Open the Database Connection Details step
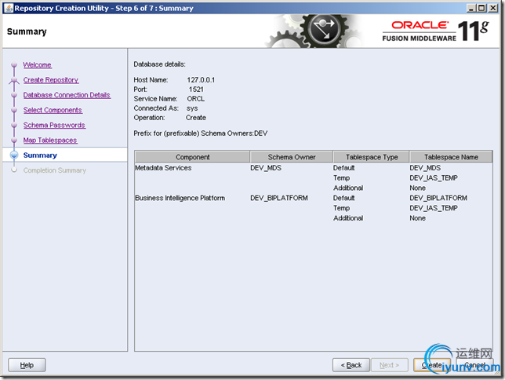 (x=67, y=95)
